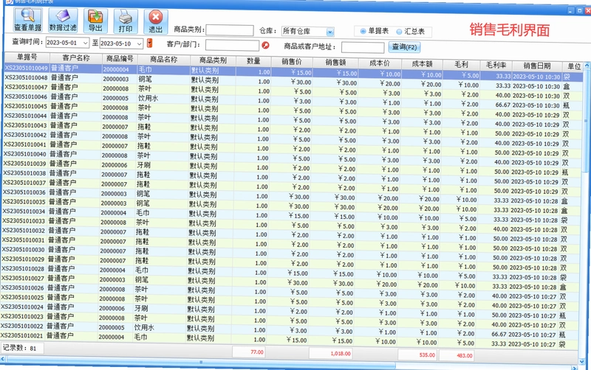The image size is (591, 370).
Task: Click the total cost 535.00 cell
Action: pyautogui.click(x=417, y=355)
